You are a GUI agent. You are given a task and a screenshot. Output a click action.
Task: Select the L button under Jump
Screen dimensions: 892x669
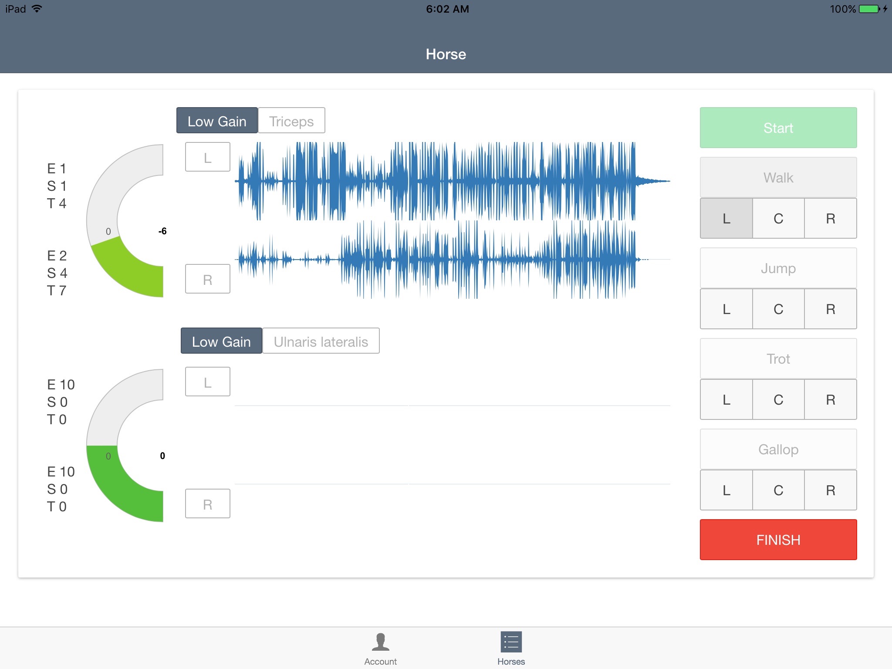pos(726,309)
